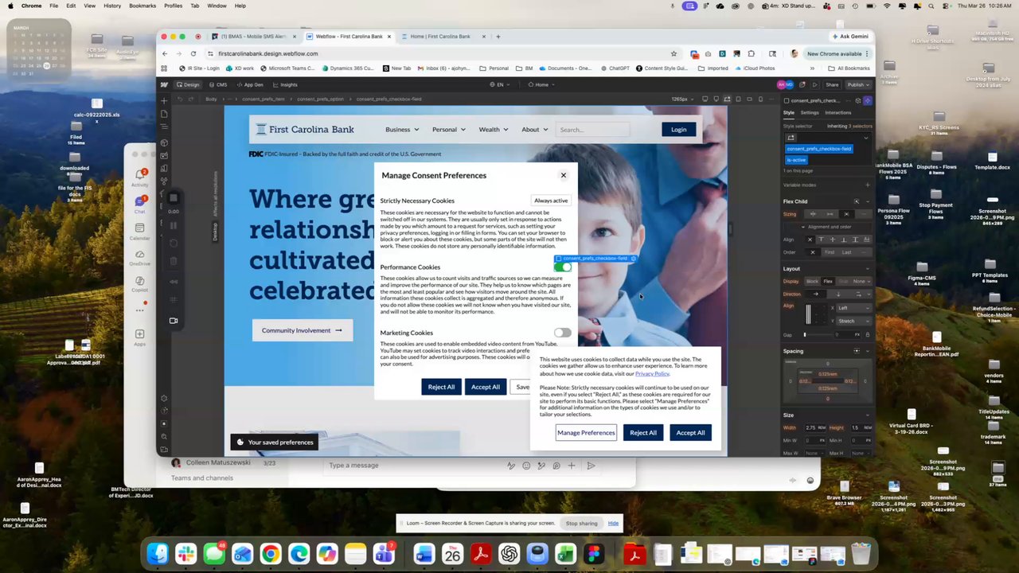Toggle the gap lock icon
This screenshot has height=573, width=1019.
[x=867, y=335]
